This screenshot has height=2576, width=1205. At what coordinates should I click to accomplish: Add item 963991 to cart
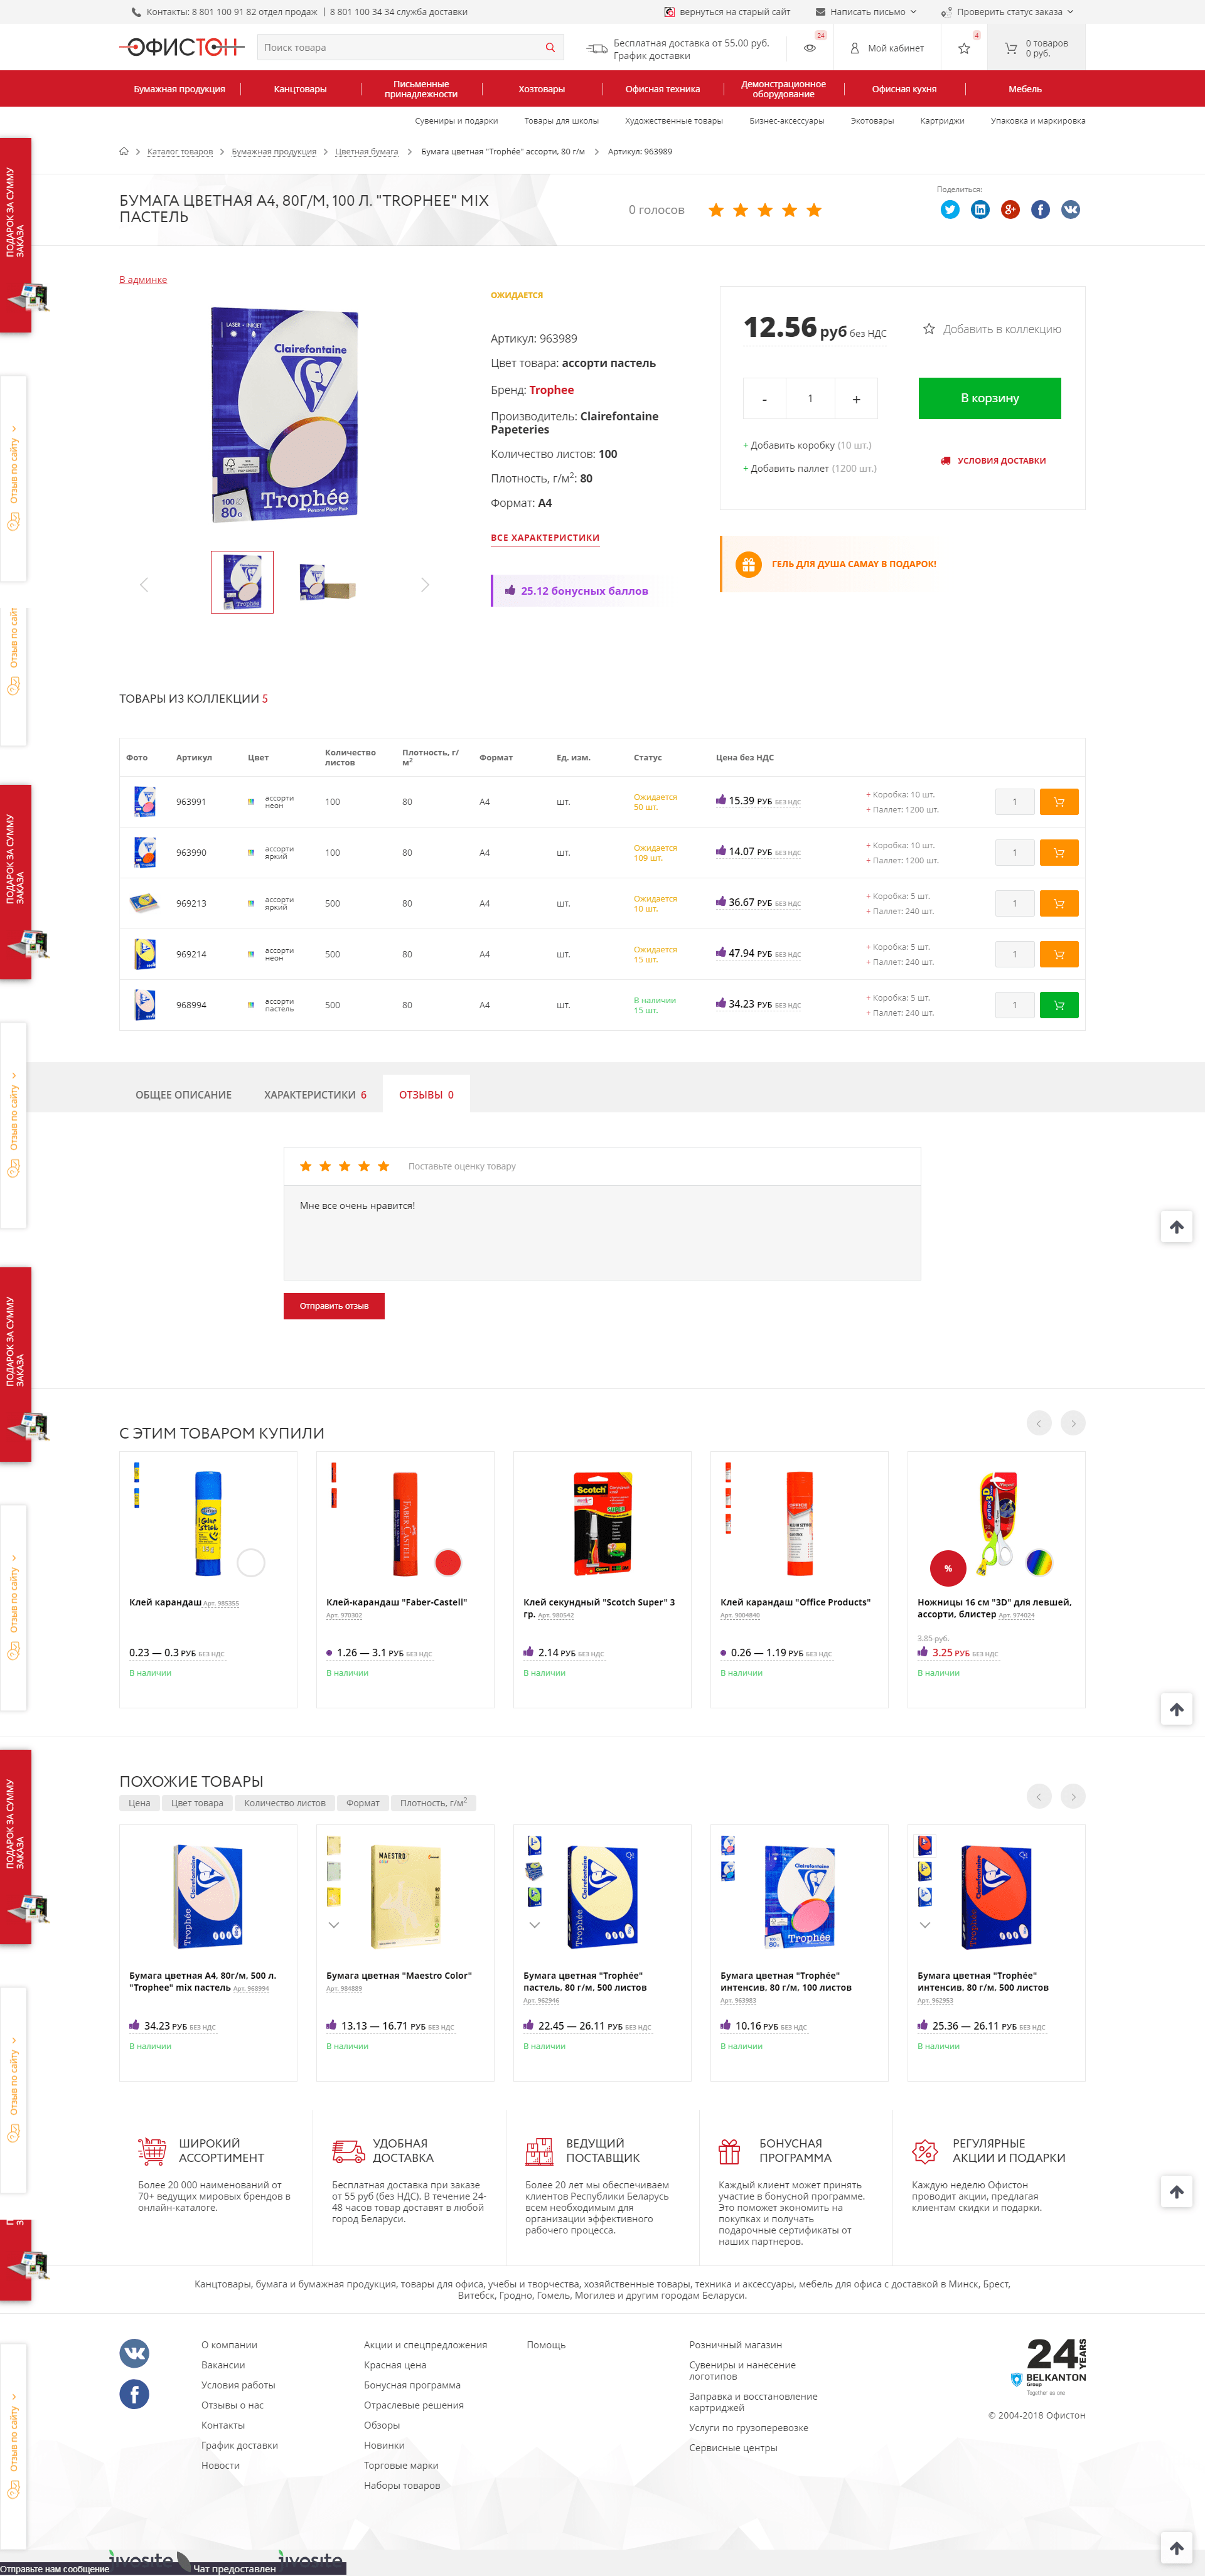click(1059, 802)
